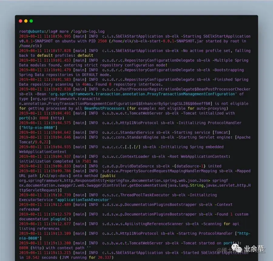The height and width of the screenshot is (261, 273).
Task: Select the timestamp '11:19:13.215'
Action: [57, 252]
